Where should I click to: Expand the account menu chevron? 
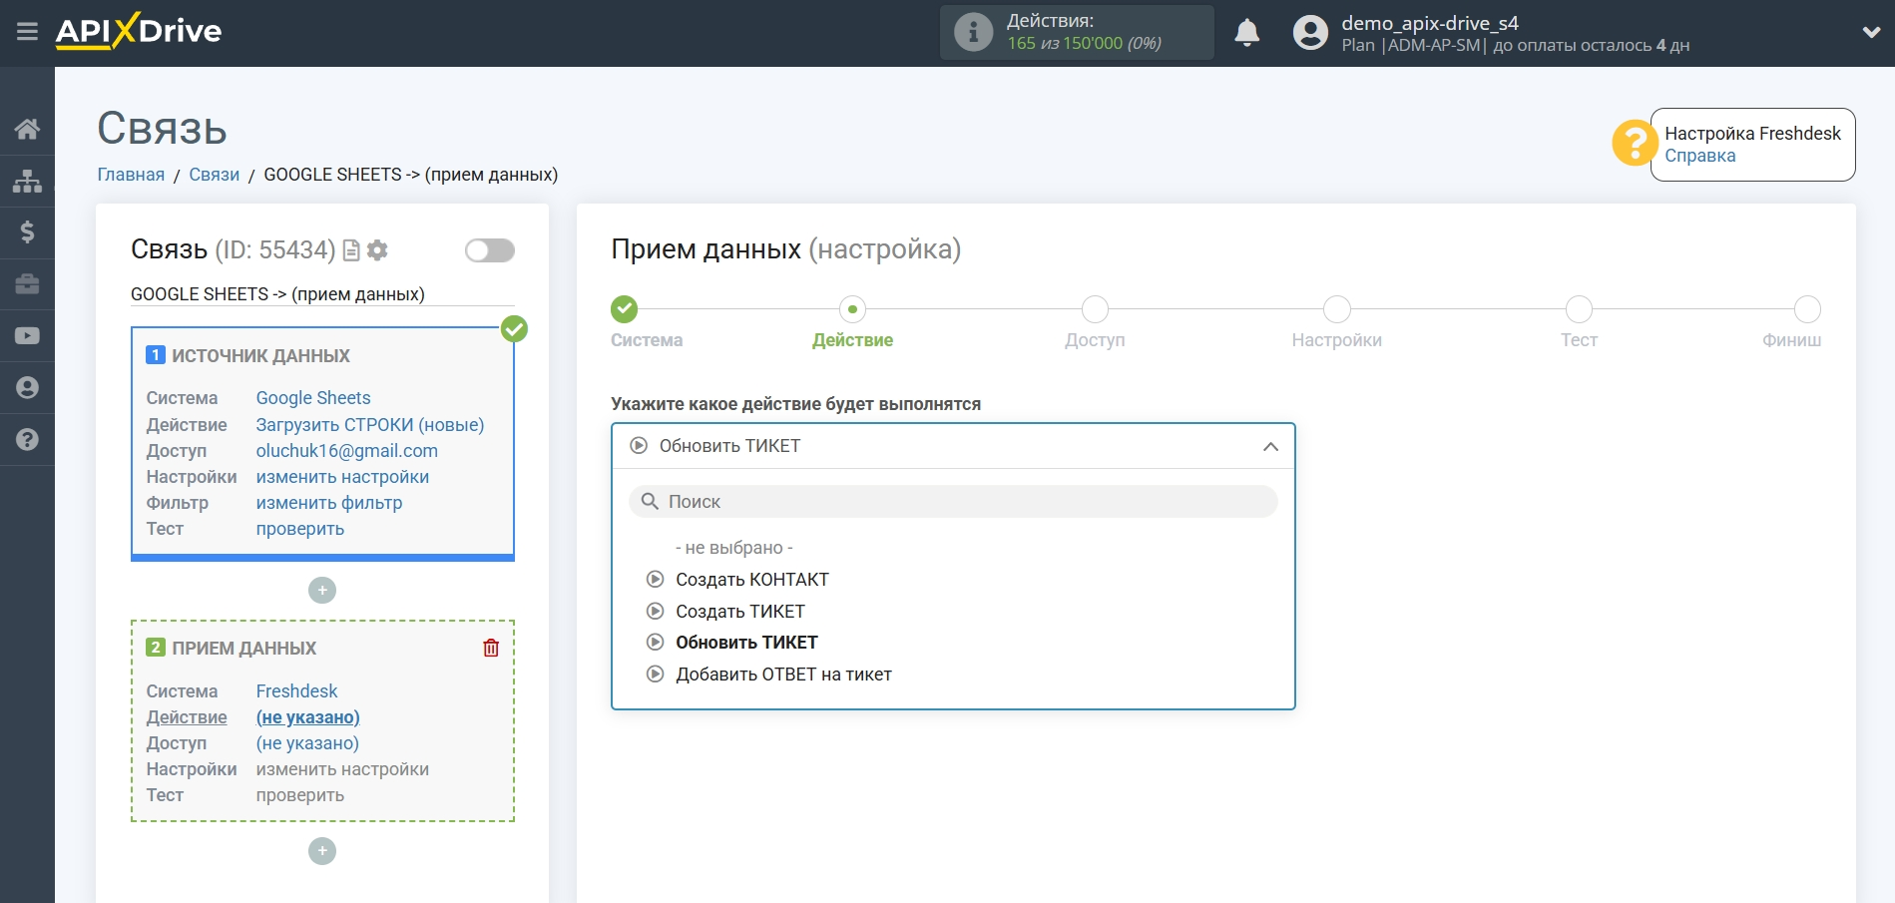(x=1871, y=33)
